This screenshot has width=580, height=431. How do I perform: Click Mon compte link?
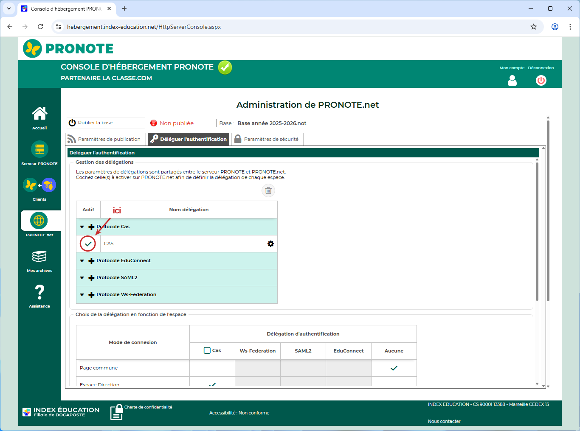point(512,68)
